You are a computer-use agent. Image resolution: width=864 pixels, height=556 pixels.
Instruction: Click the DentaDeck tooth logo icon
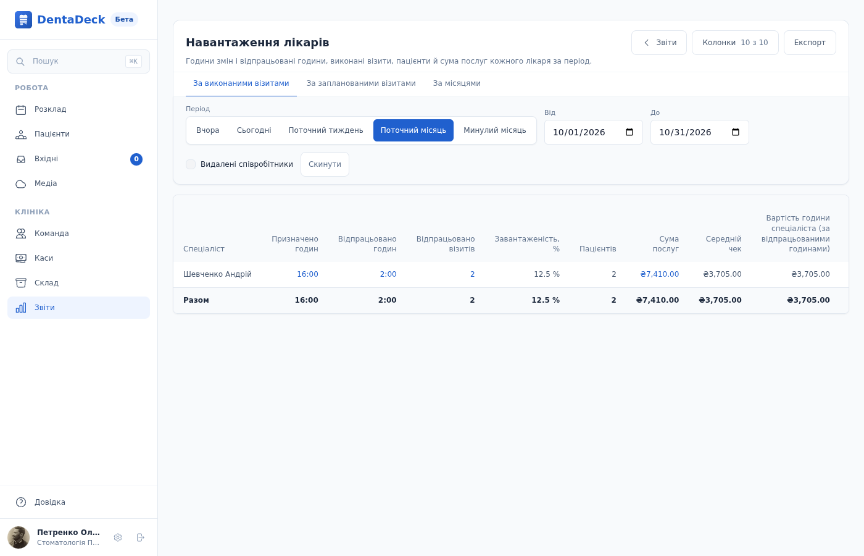(23, 20)
